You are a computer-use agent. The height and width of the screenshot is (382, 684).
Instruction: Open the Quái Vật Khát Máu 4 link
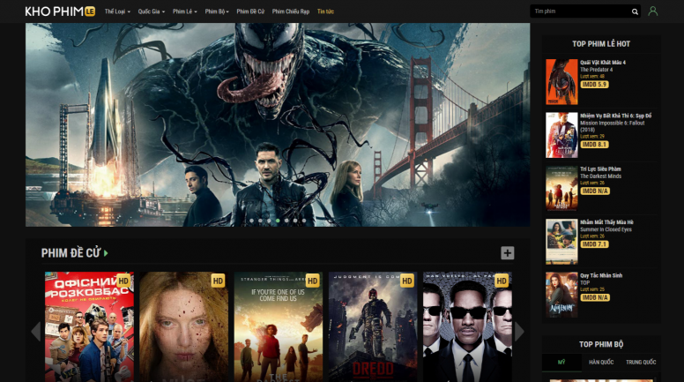click(x=603, y=63)
